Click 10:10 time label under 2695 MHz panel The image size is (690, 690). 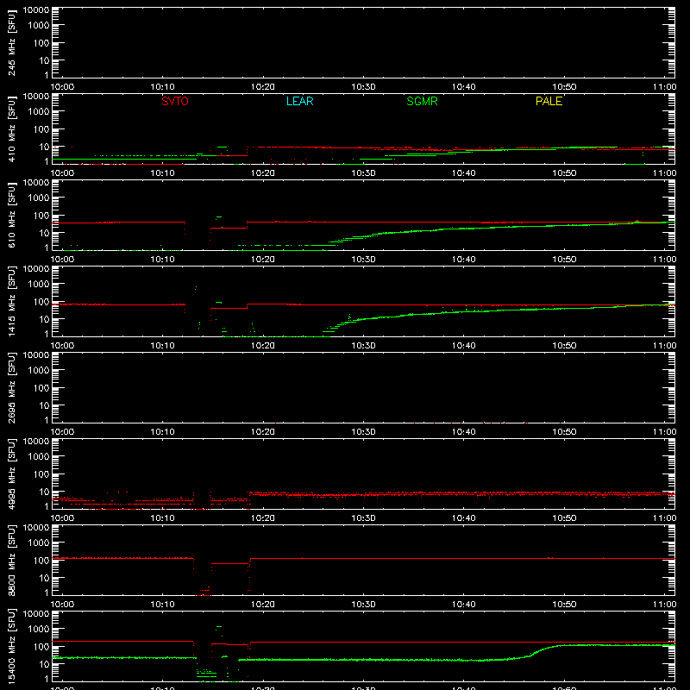(162, 432)
